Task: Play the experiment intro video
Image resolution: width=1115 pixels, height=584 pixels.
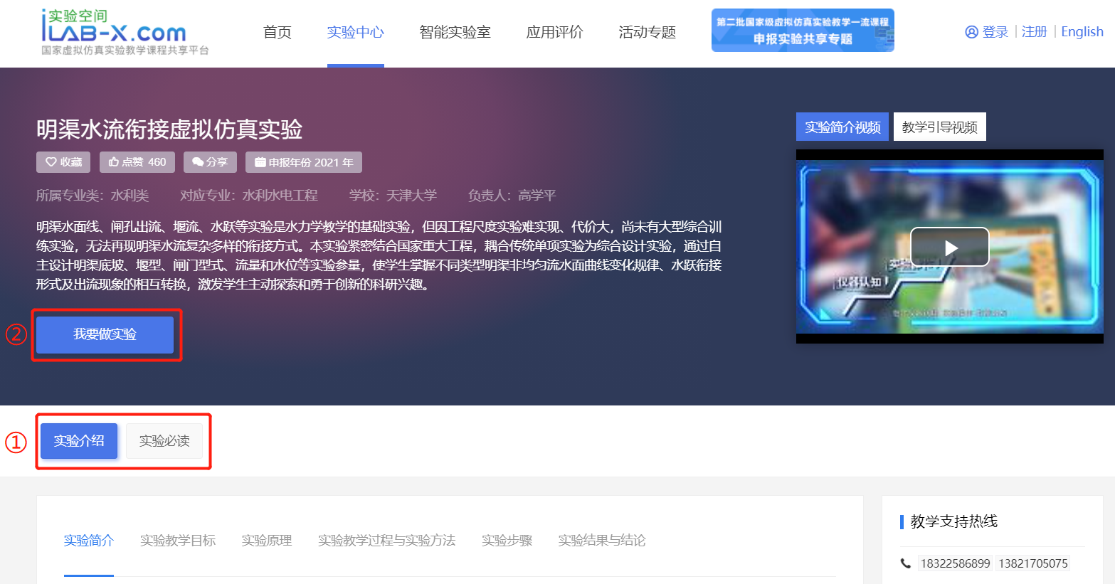Action: (x=949, y=247)
